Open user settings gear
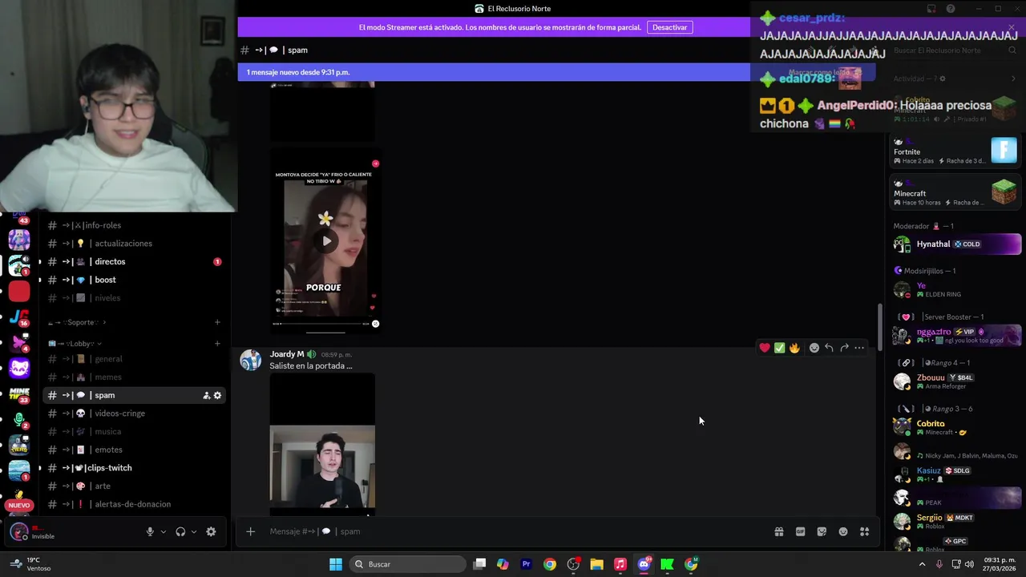The width and height of the screenshot is (1026, 577). tap(211, 531)
